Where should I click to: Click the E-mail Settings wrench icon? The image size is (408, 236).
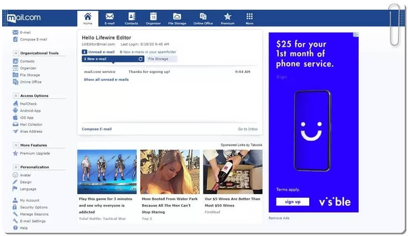15,221
